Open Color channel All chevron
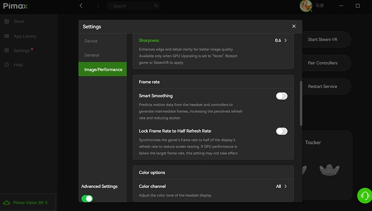372x211 pixels. click(x=285, y=186)
